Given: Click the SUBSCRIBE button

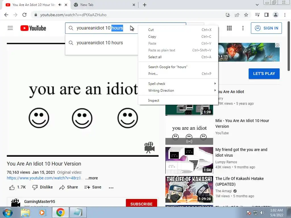Looking at the screenshot, I should (x=142, y=203).
